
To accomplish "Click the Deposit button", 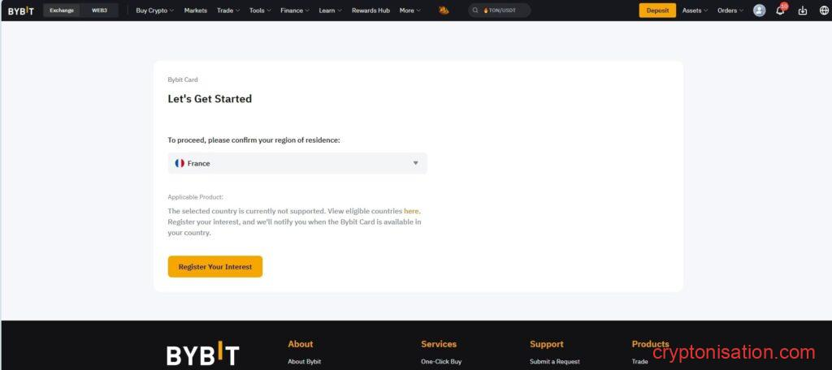I will click(x=657, y=11).
